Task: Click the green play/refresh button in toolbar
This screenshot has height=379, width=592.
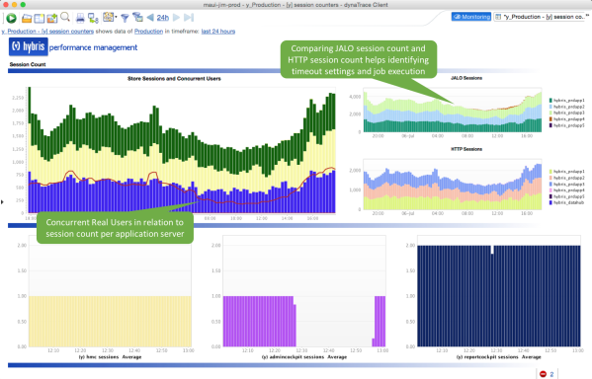Action: (x=11, y=18)
